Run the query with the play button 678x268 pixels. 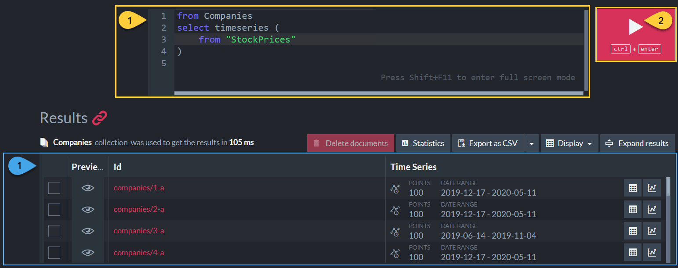[635, 34]
